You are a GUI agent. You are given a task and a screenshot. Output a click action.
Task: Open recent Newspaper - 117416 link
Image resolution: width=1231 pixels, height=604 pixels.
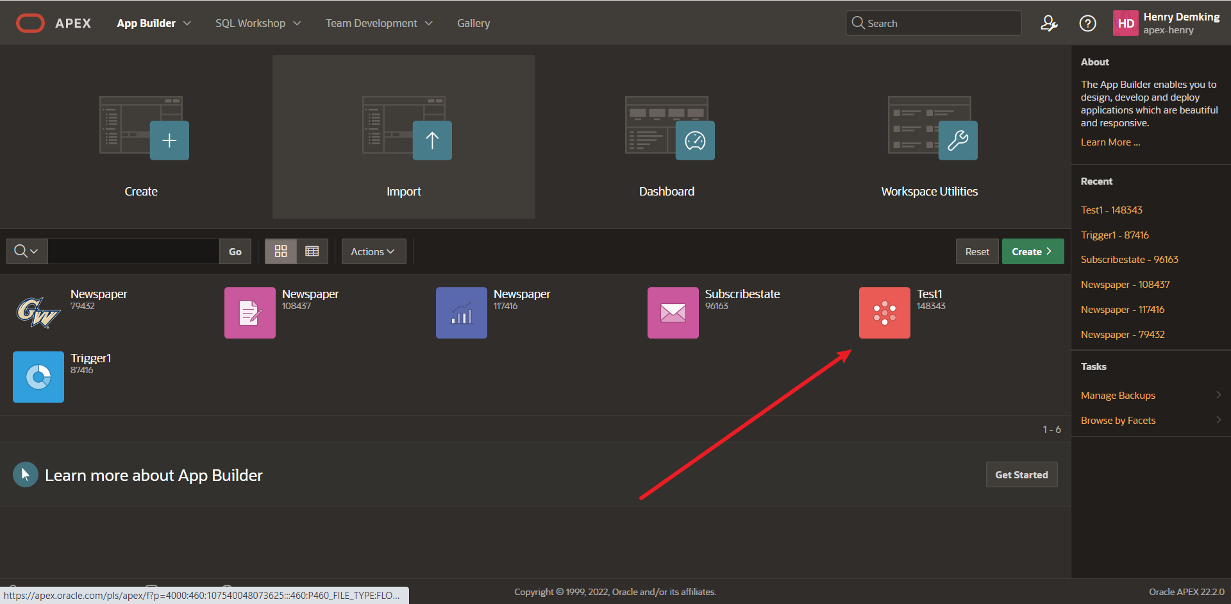click(x=1122, y=309)
